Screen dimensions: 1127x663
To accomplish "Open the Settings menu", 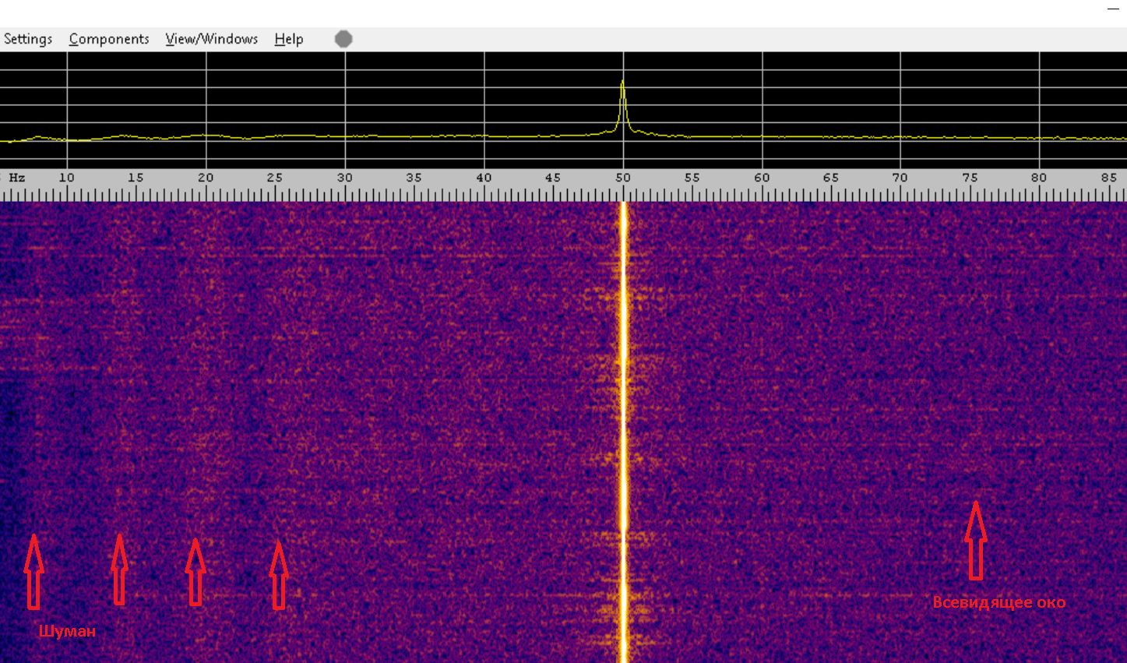I will 27,39.
